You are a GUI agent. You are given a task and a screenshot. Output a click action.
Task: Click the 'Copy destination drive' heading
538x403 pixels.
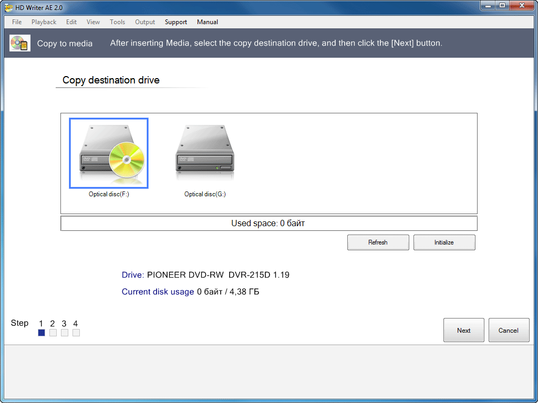[111, 80]
